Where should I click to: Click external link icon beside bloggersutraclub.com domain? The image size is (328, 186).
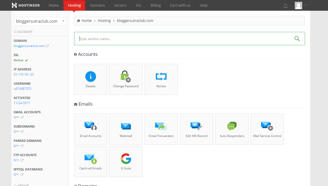point(47,46)
